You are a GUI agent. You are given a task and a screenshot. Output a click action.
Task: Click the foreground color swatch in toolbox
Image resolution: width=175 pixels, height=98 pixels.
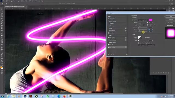click(x=1, y=67)
